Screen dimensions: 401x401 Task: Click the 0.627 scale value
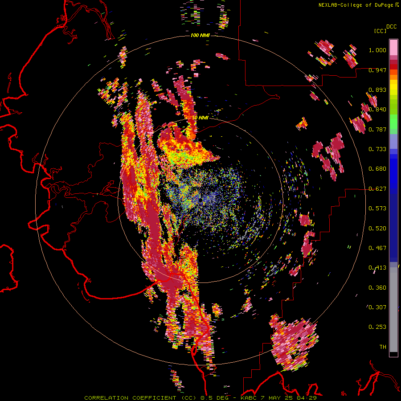point(377,189)
